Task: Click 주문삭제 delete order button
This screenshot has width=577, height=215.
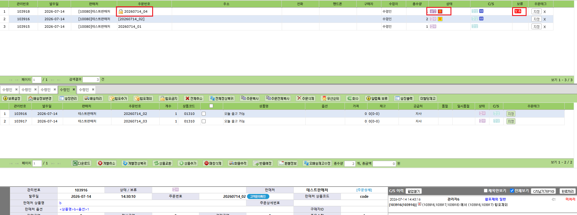Action: click(x=306, y=98)
